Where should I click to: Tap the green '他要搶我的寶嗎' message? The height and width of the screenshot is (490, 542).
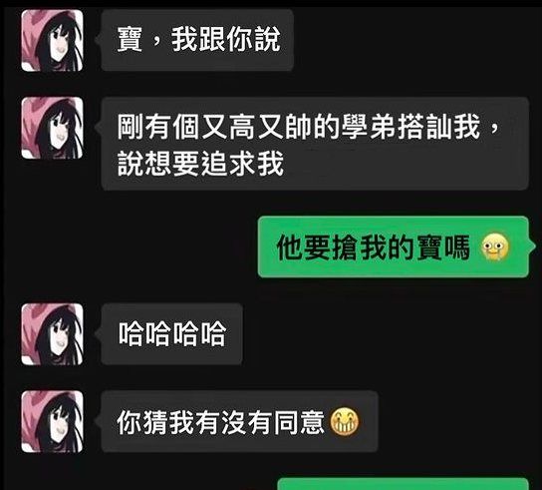[x=394, y=246]
